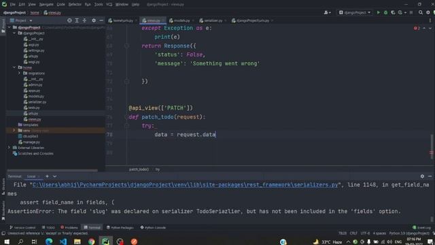435x245 pixels.
Task: Open the Refactor menu
Action: (75, 5)
